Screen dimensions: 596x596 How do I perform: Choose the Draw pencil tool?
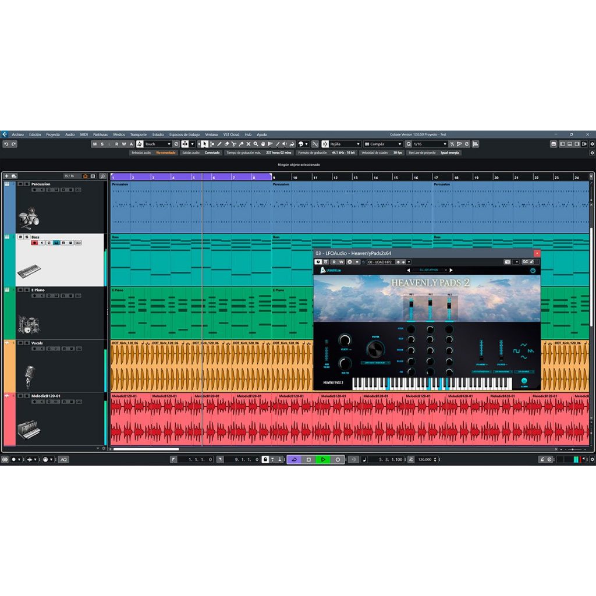pos(219,144)
